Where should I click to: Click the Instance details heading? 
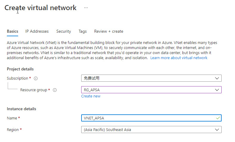21,109
